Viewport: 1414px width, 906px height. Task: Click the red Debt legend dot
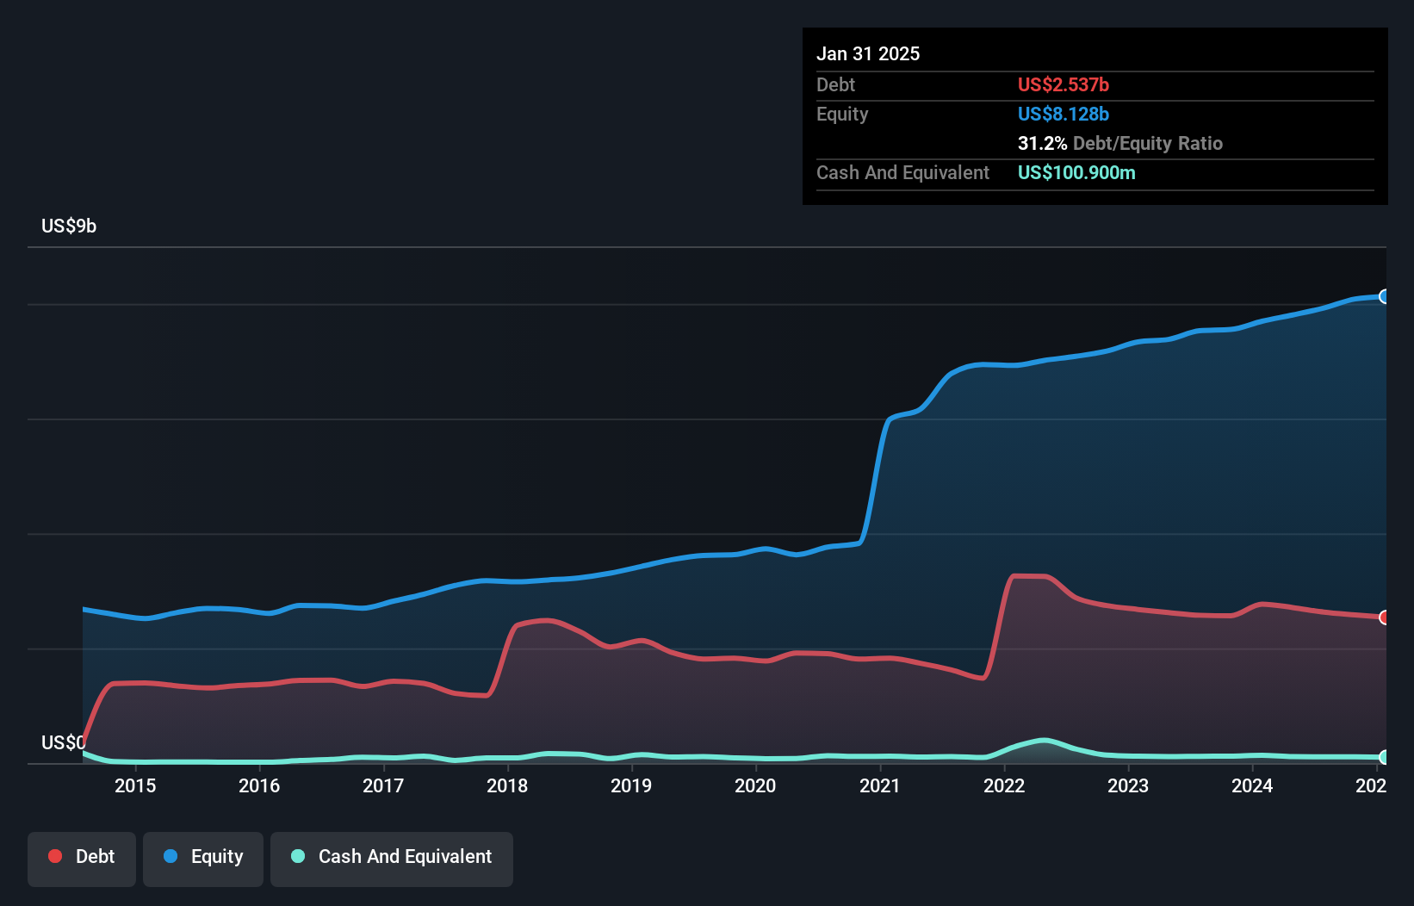pos(55,856)
